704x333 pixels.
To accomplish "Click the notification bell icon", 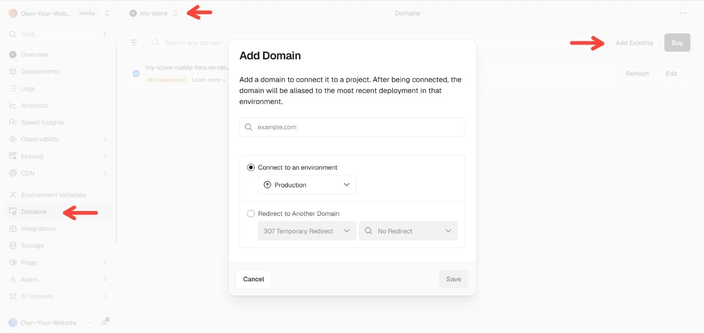I will click(x=105, y=323).
